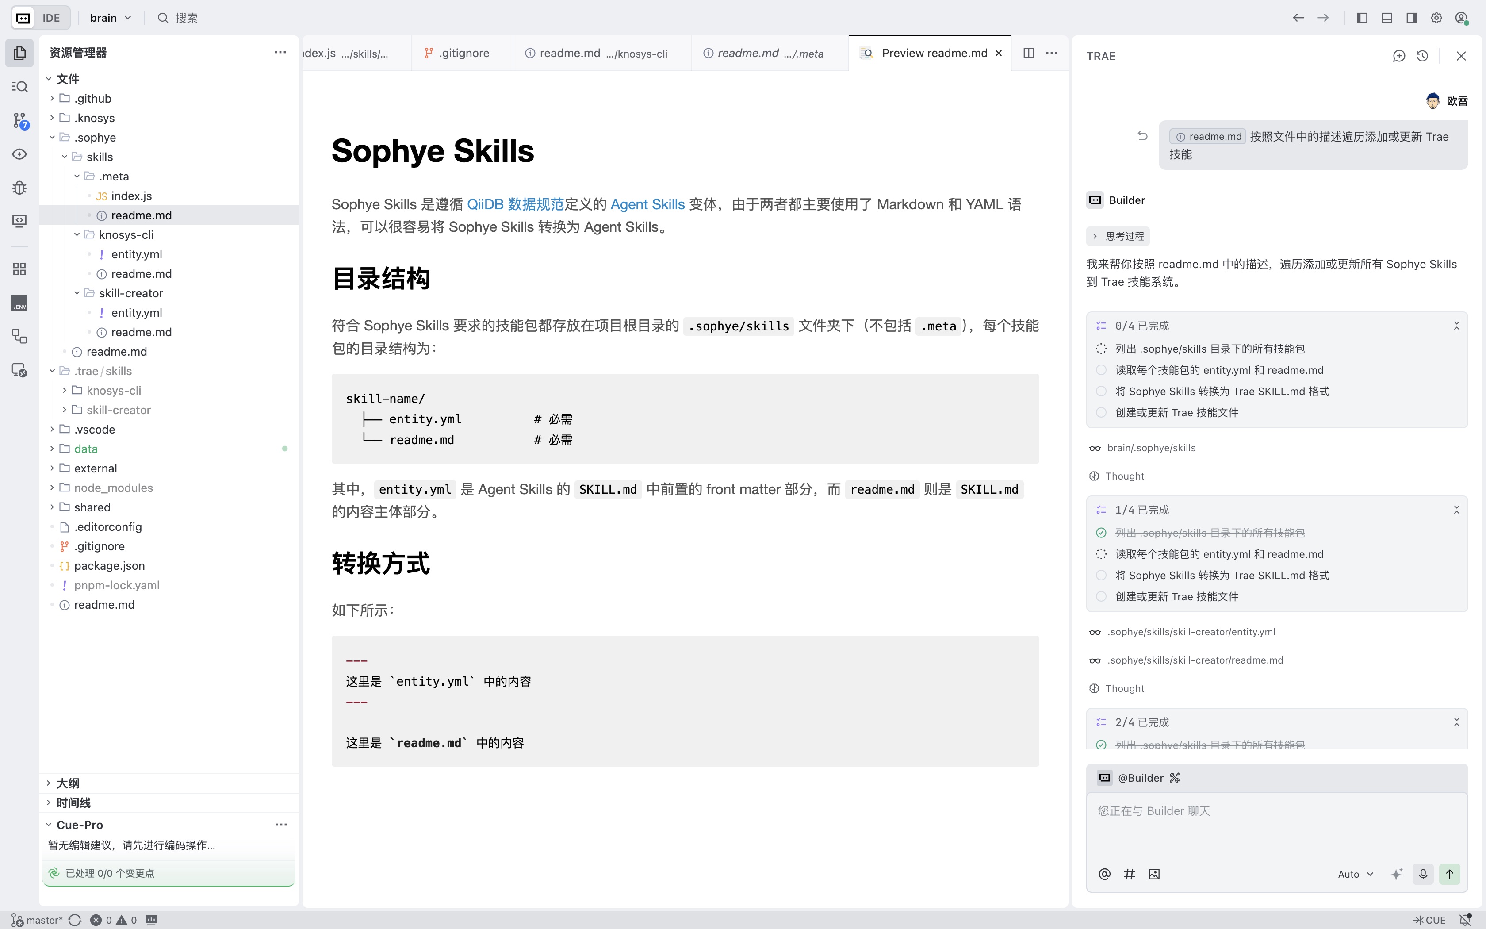Expand the 思考过程 section
Viewport: 1486px width, 929px height.
[1118, 236]
